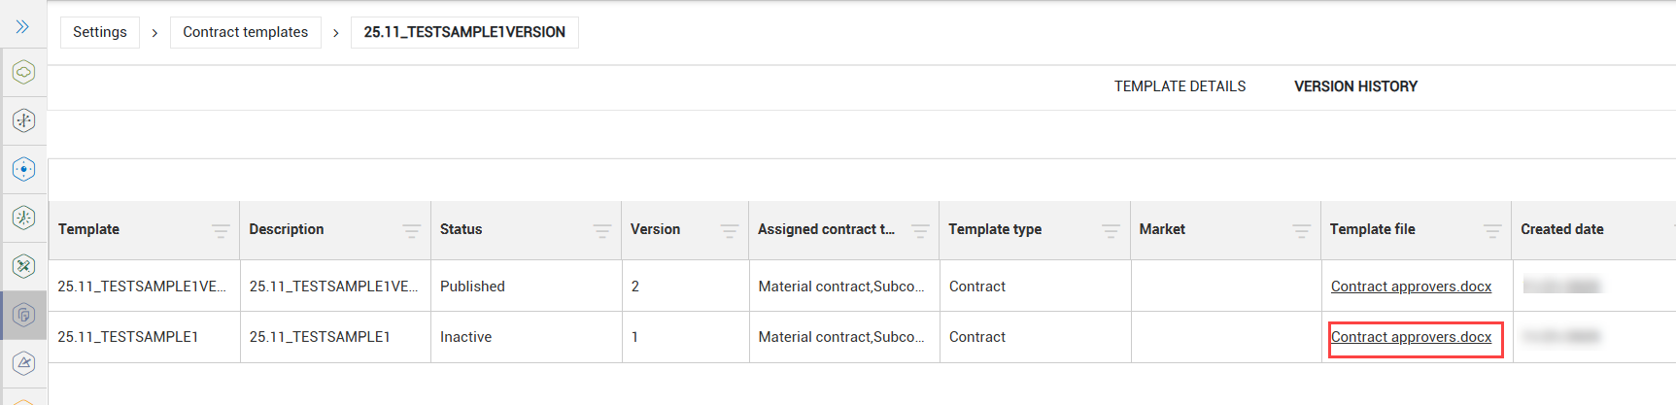Open the Market column filter icon
The width and height of the screenshot is (1676, 405).
click(x=1302, y=230)
